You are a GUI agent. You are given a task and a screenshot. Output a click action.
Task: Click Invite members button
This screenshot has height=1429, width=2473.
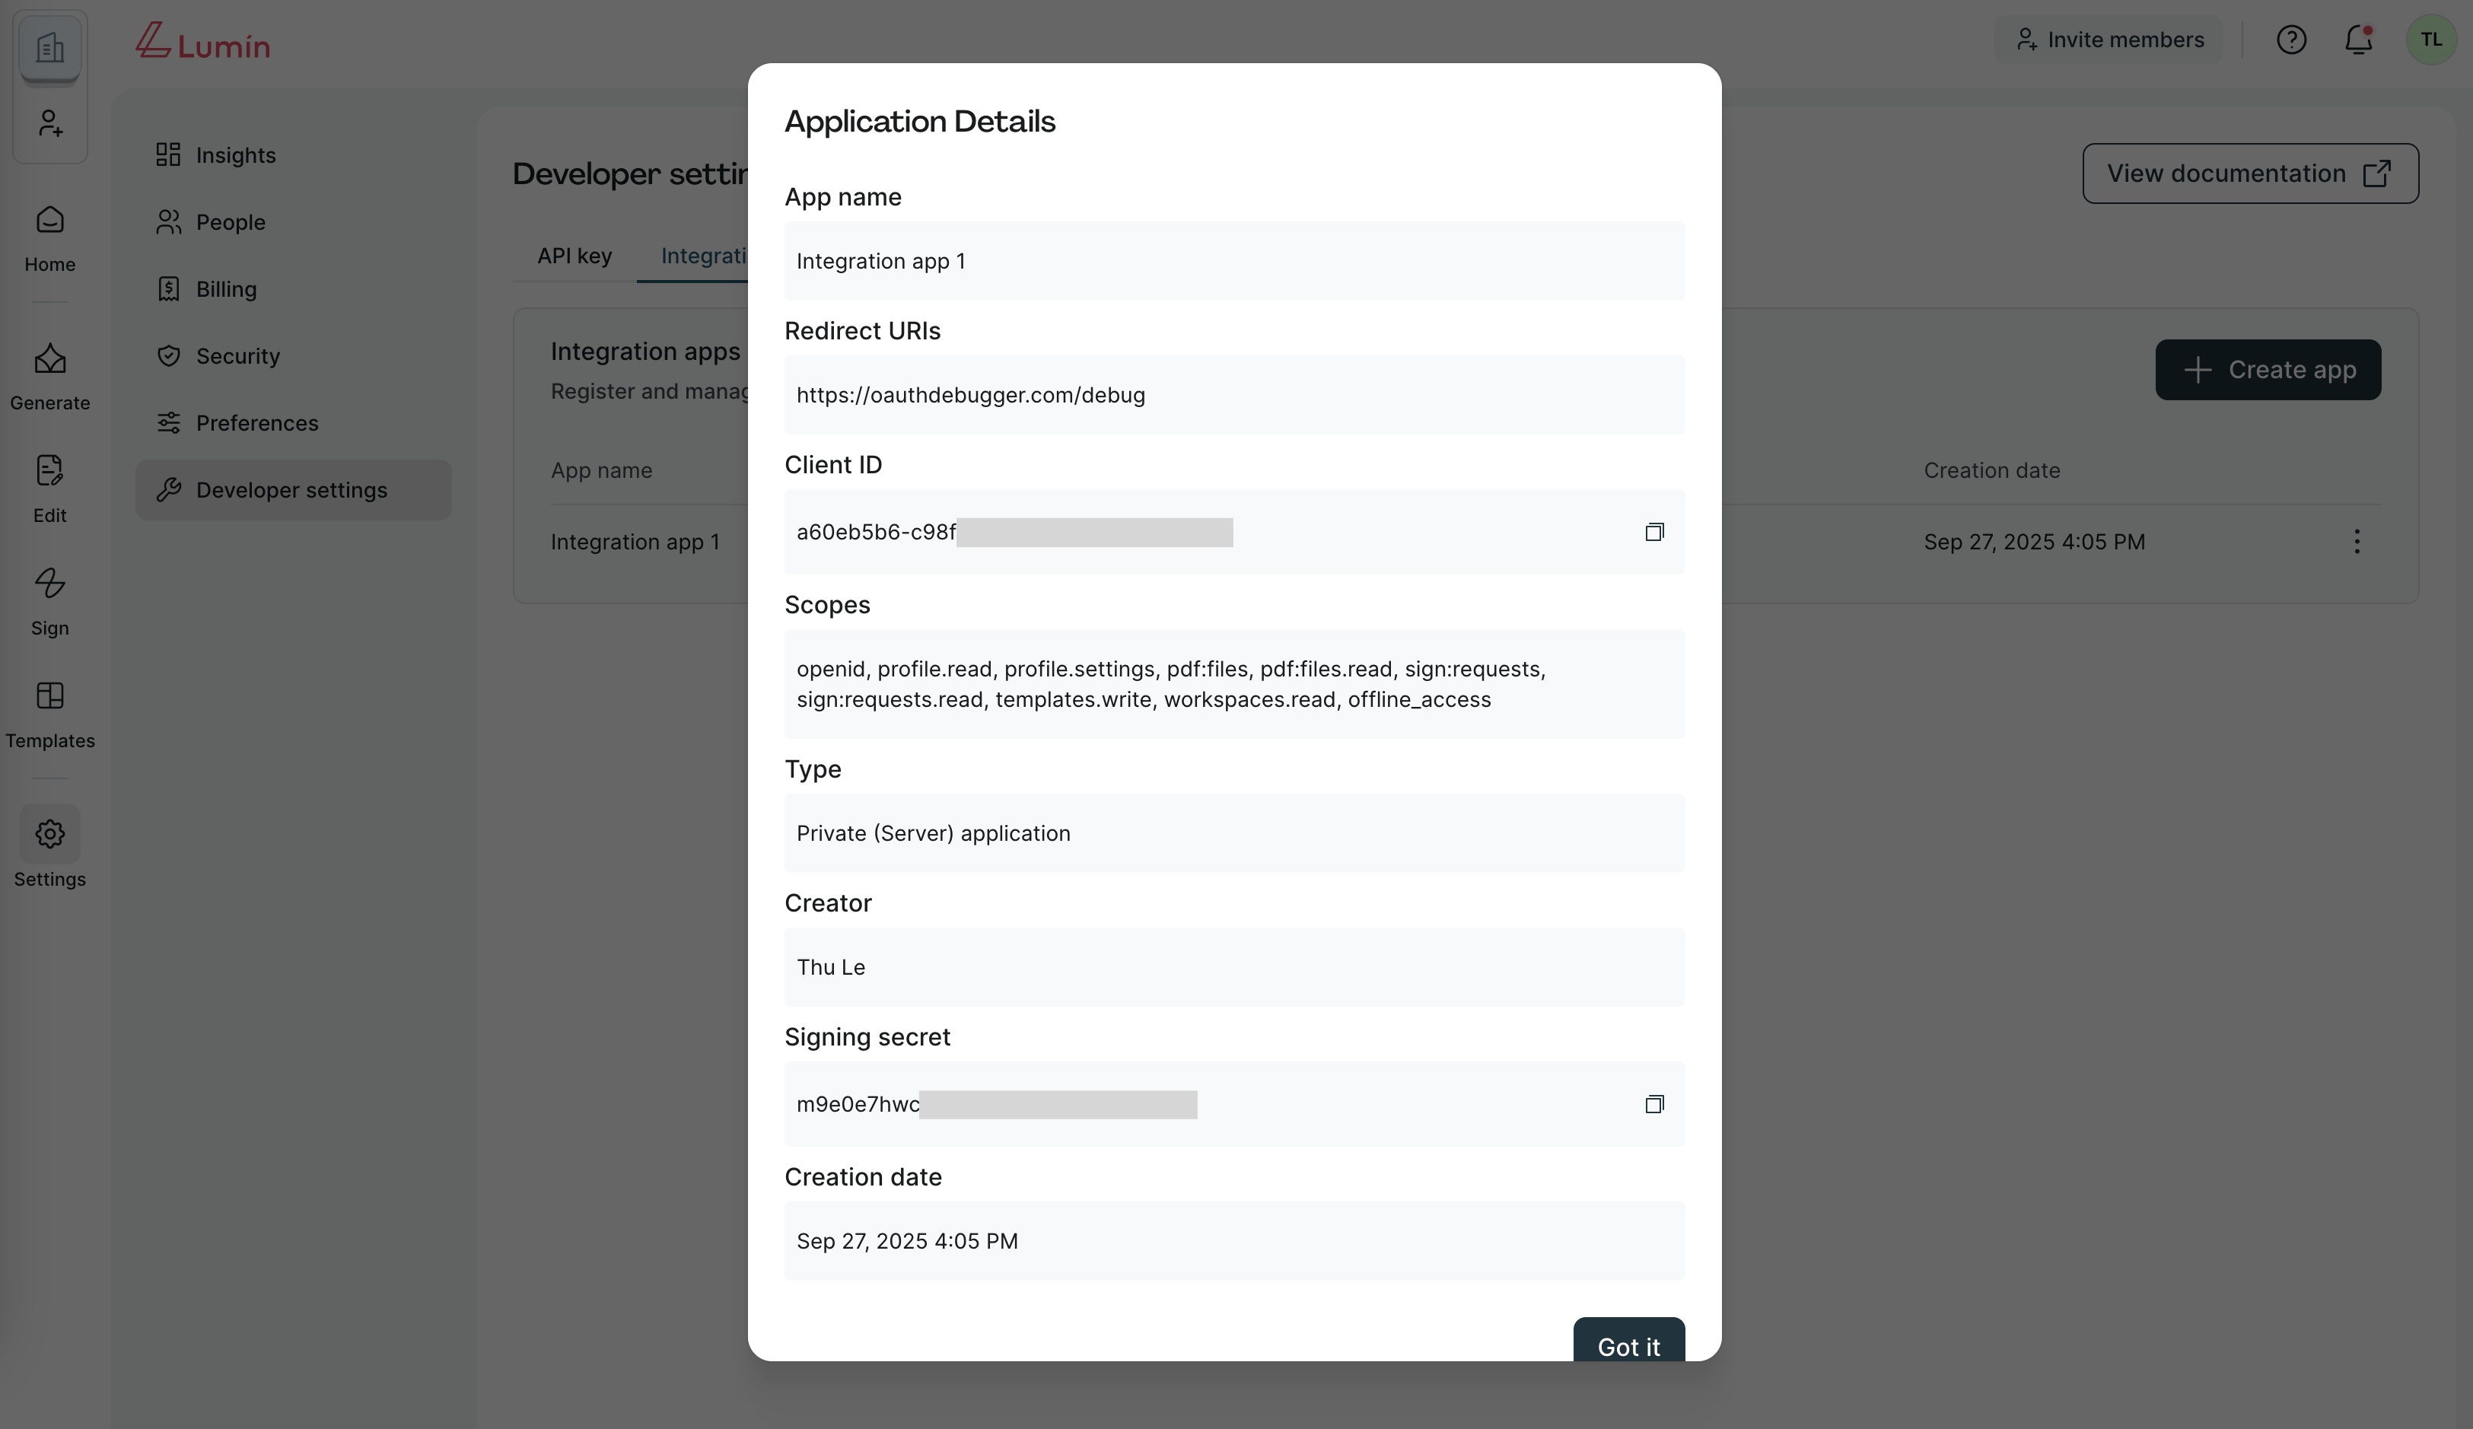[2108, 40]
